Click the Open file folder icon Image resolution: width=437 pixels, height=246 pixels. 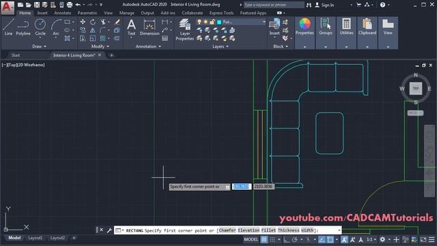(29, 5)
